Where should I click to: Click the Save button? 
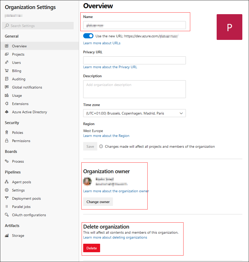[90, 146]
